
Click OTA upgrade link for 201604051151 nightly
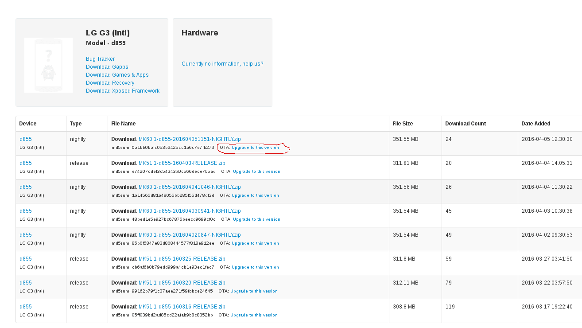point(255,148)
